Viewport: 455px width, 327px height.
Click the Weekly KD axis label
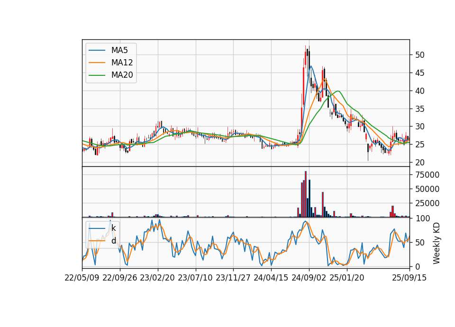pyautogui.click(x=437, y=243)
